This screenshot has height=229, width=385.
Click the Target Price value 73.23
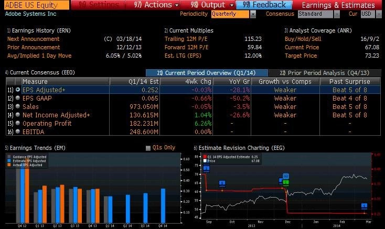[372, 56]
